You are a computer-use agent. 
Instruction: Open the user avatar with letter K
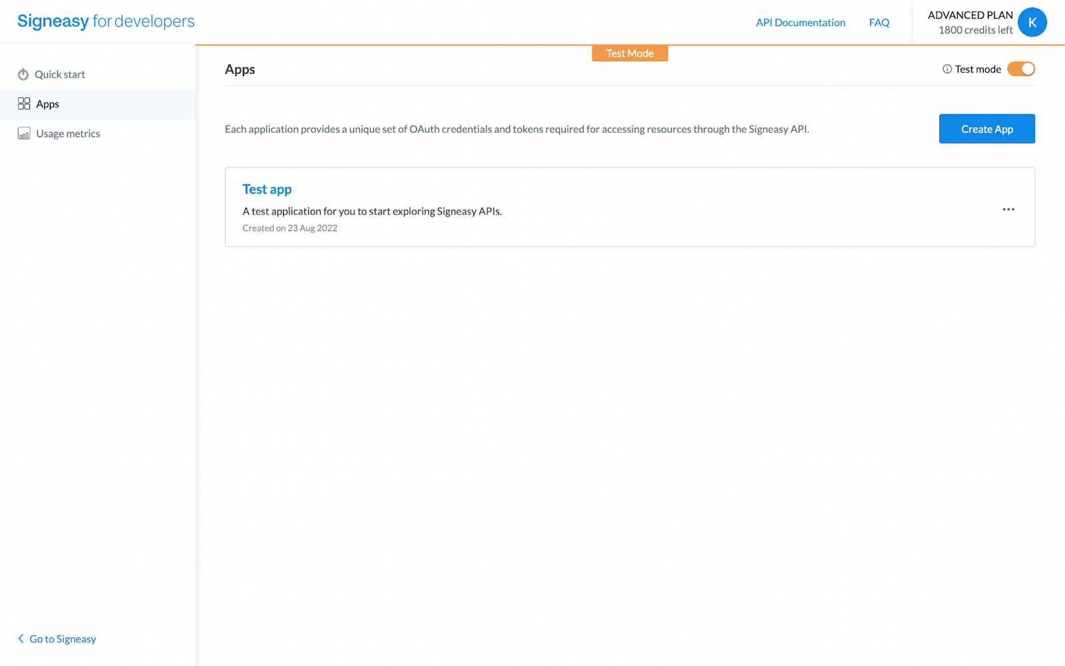coord(1032,22)
